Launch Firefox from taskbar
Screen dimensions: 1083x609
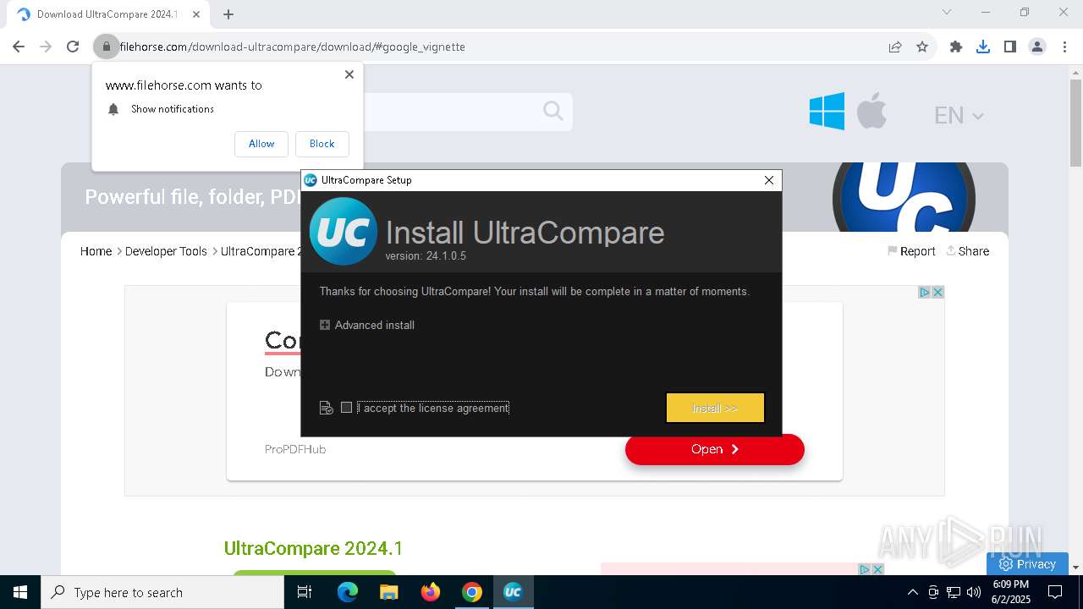pos(431,592)
